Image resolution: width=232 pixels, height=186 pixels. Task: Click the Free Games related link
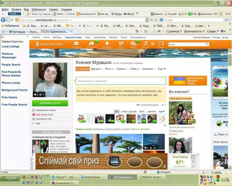pyautogui.click(x=9, y=97)
